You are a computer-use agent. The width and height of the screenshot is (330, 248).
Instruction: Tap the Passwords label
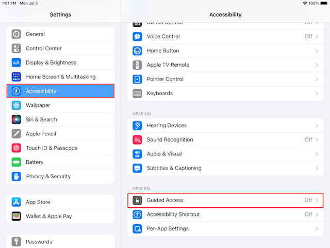[x=39, y=242]
